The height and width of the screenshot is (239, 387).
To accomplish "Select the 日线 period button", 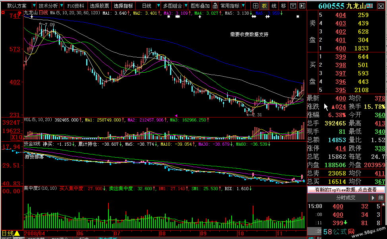I will pyautogui.click(x=147, y=6).
